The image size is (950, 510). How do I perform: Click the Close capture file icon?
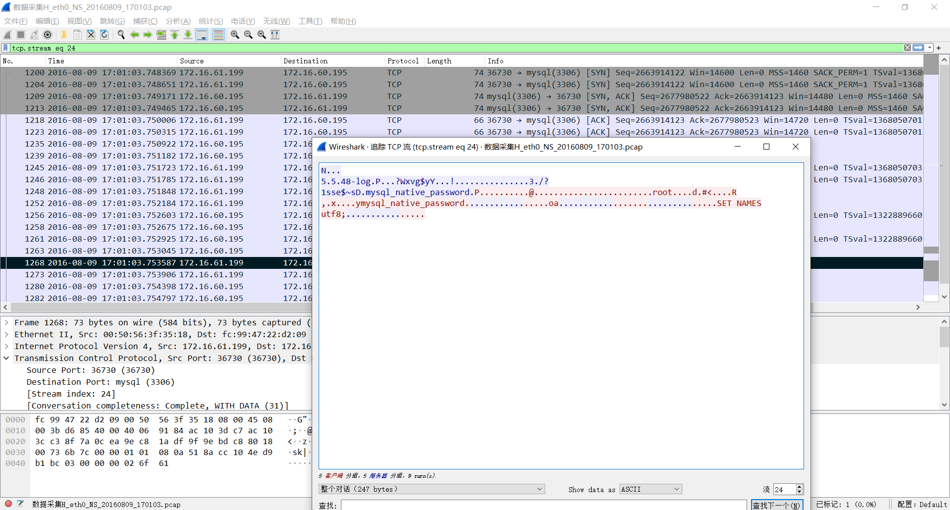pyautogui.click(x=91, y=35)
